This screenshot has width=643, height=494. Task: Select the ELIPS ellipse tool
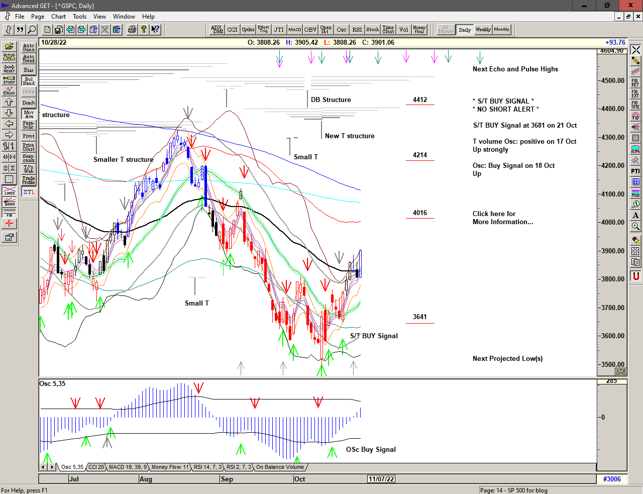pos(635,149)
